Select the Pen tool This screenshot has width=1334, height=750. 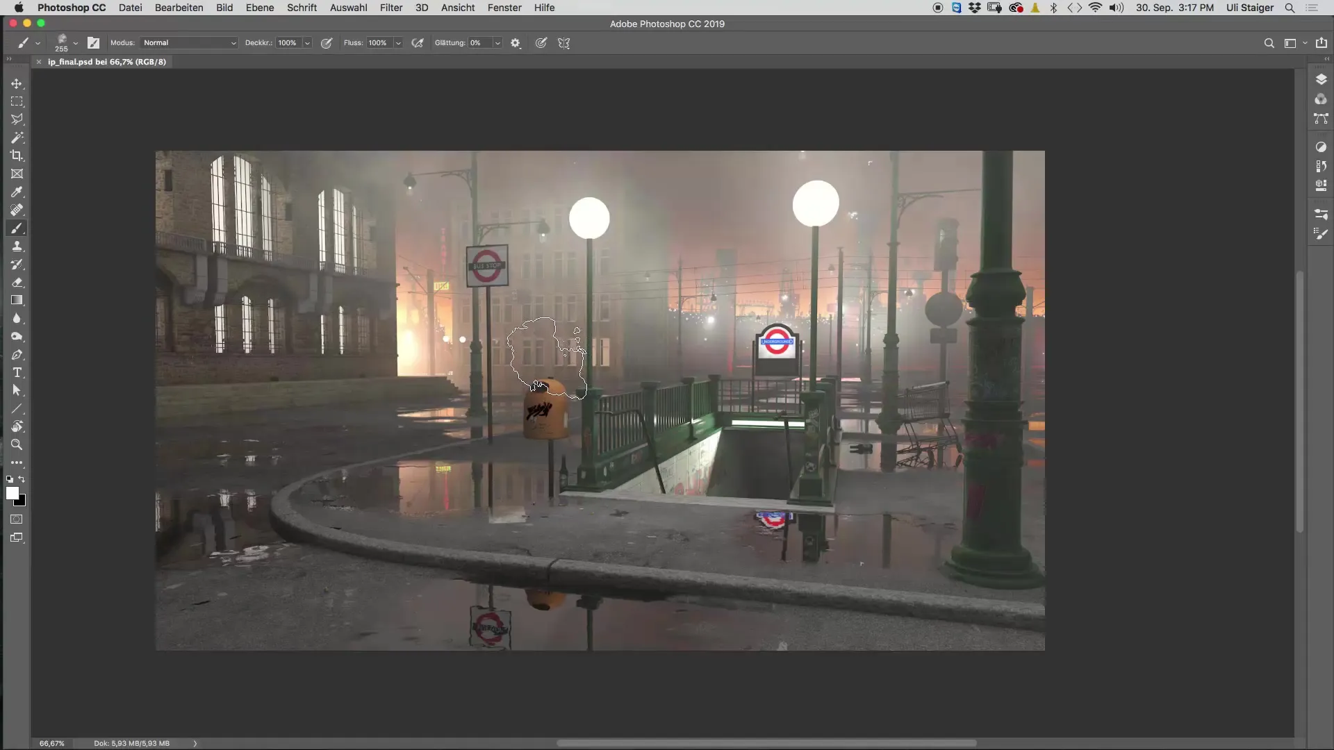click(x=17, y=354)
